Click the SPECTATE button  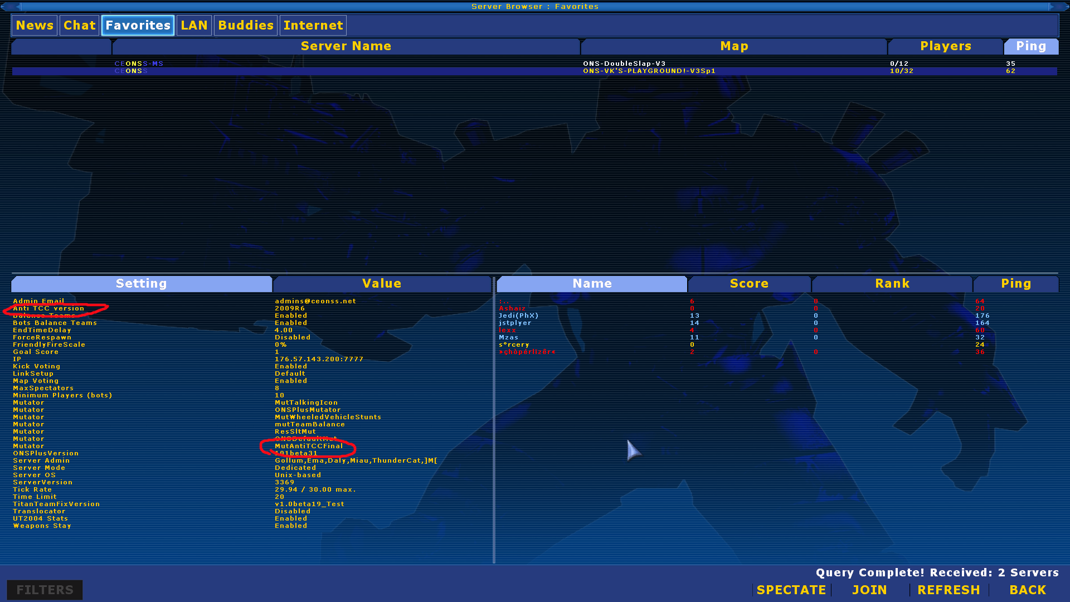click(791, 590)
